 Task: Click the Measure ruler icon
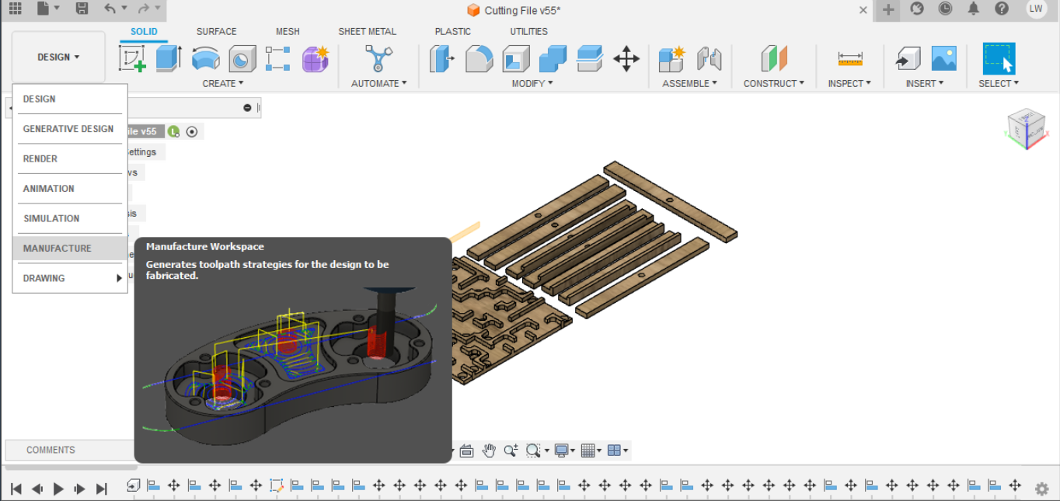[x=850, y=58]
